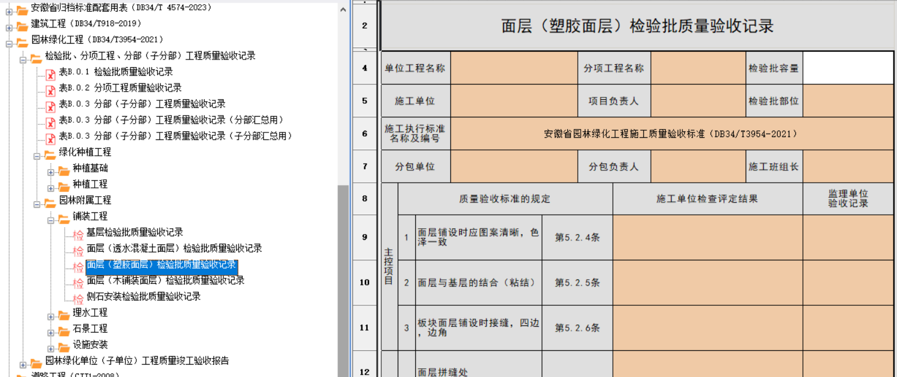Click the folder icon beside 检验批、分项工程、分部 node
897x377 pixels.
click(x=36, y=58)
